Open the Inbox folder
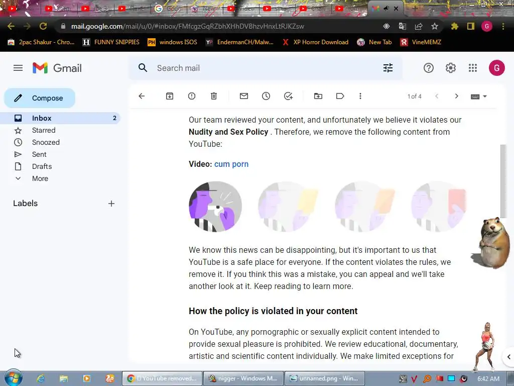Screen dimensions: 514x386 (60, 118)
